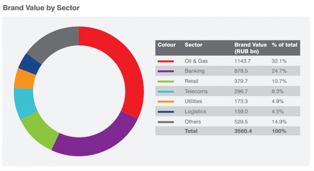This screenshot has height=171, width=314.
Task: Click the Brand Value (RUB bn) header
Action: pos(250,48)
